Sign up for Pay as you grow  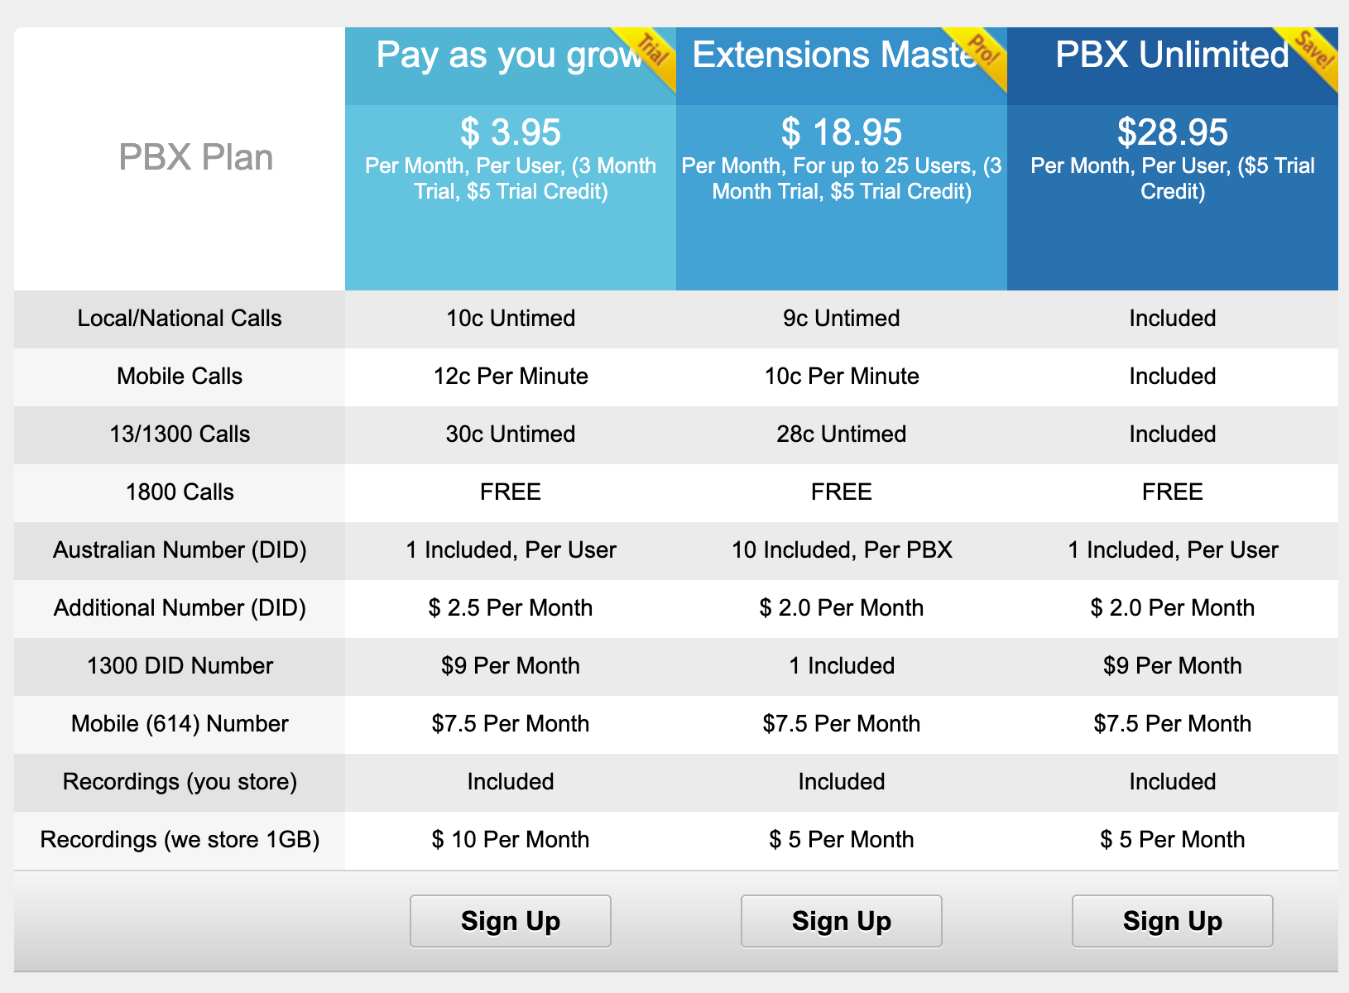coord(511,921)
